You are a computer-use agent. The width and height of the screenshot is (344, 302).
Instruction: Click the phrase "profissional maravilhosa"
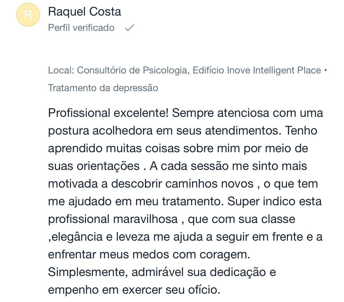click(x=113, y=219)
